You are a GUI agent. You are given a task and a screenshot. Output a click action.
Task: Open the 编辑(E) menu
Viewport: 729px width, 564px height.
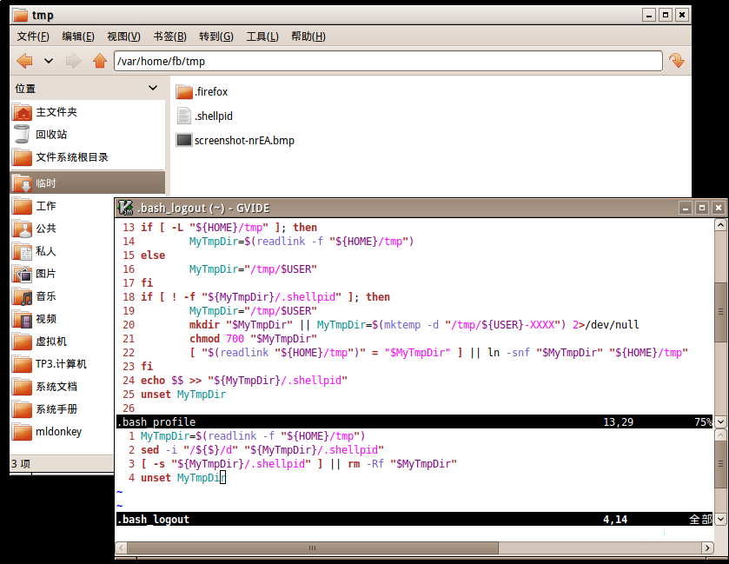pos(78,36)
